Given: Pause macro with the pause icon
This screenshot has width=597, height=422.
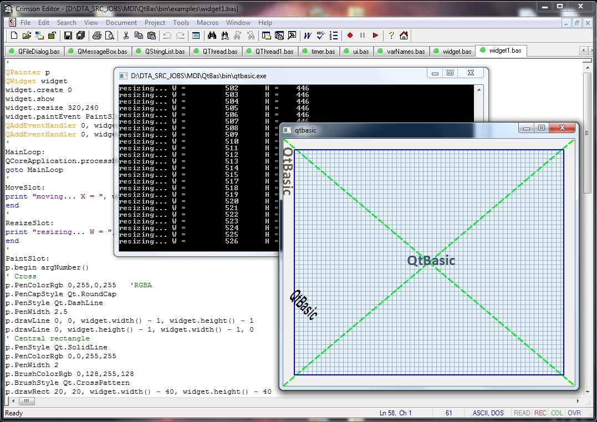Looking at the screenshot, I should coord(363,35).
